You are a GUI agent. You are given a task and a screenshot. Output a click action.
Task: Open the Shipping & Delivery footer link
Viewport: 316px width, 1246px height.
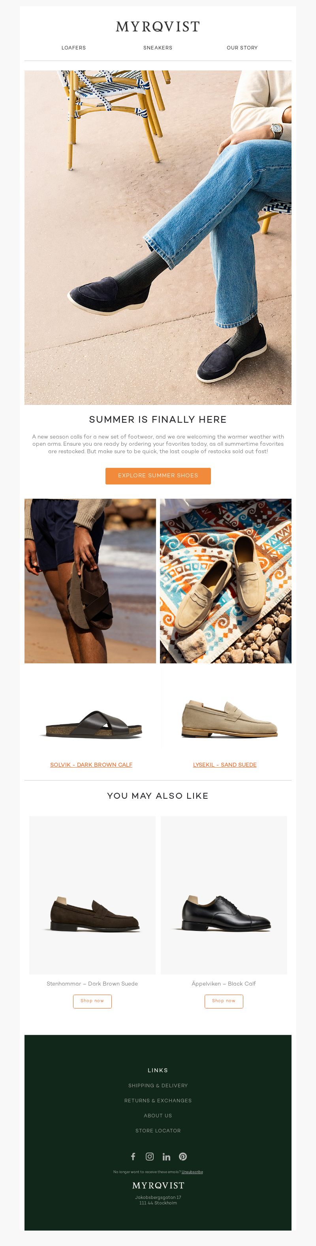158,1085
